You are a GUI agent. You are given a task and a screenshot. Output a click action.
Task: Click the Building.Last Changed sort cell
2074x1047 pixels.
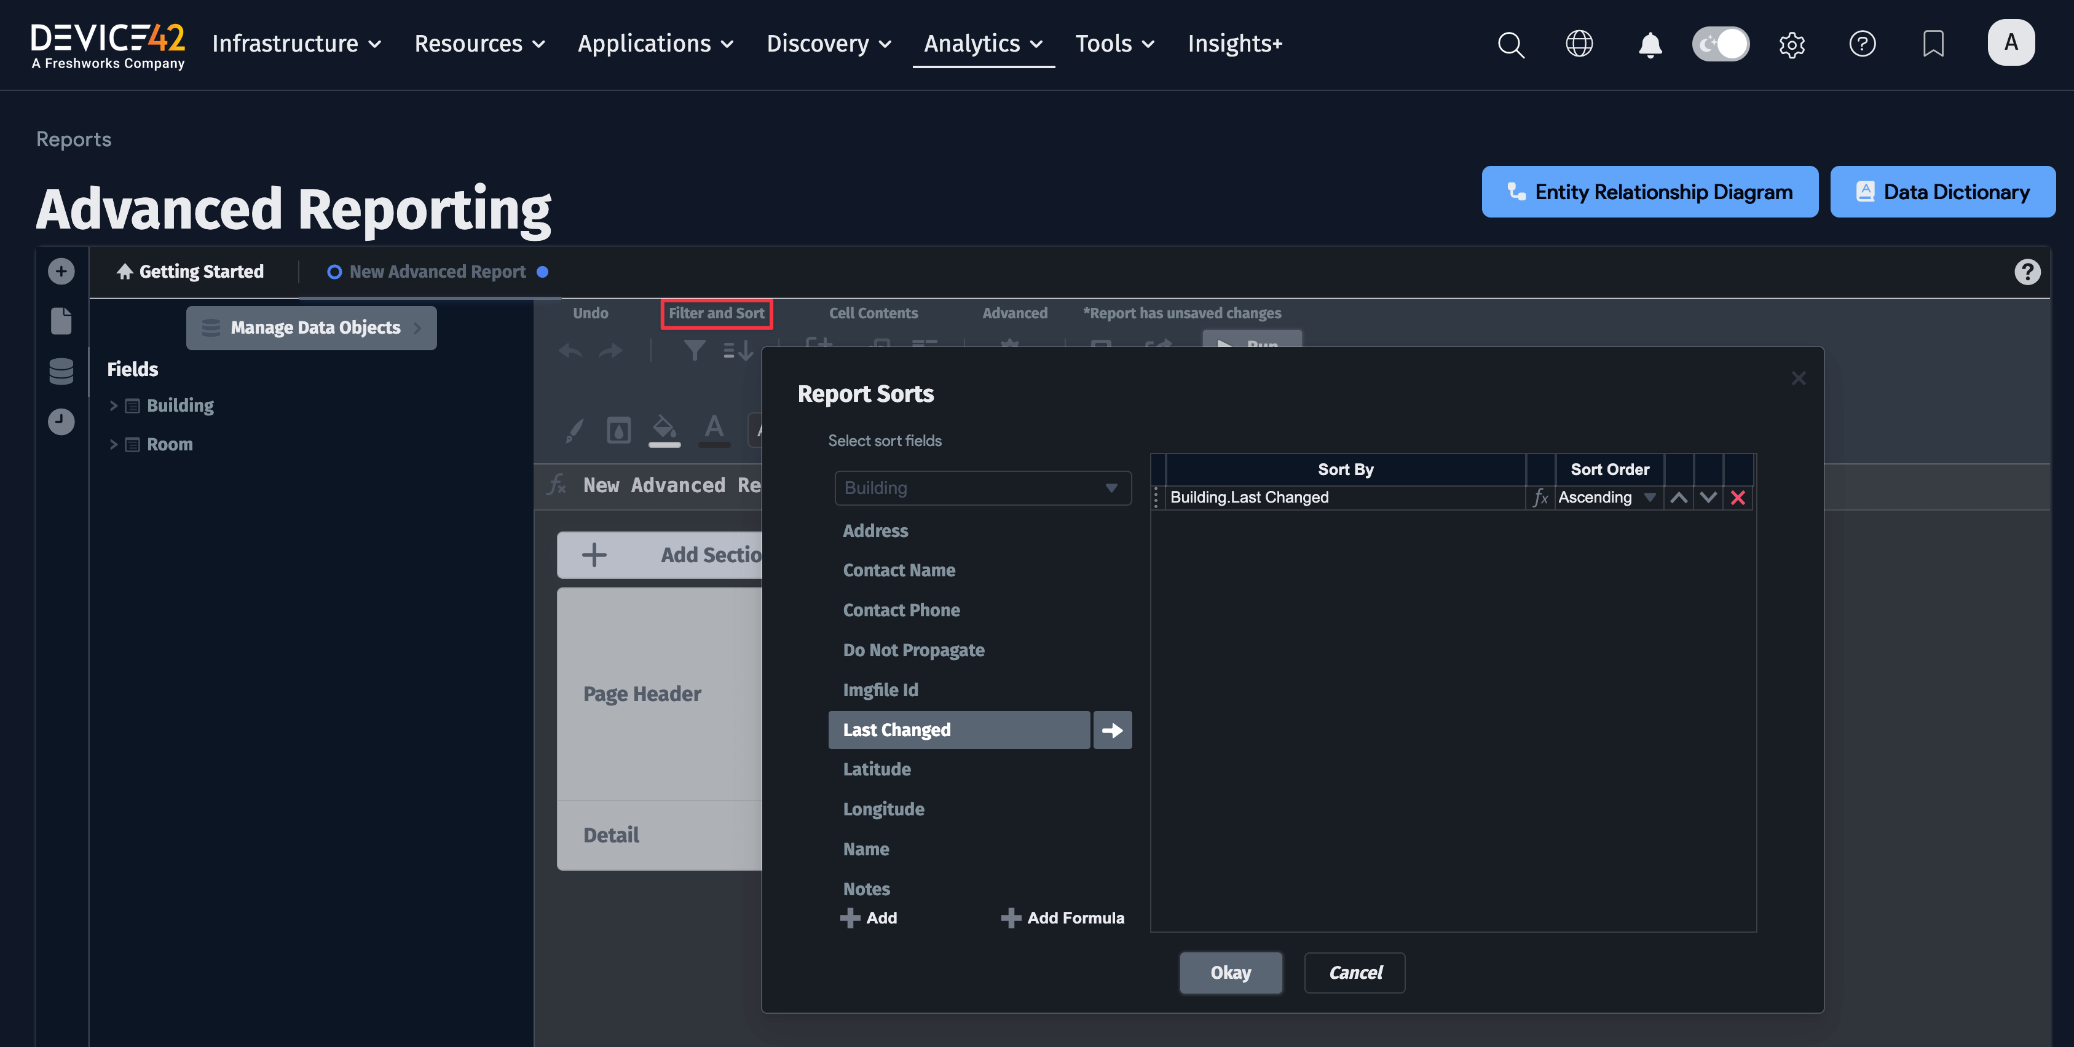1344,497
